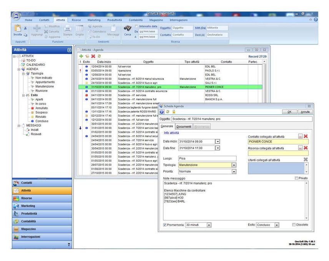329x261 pixels.
Task: Remove linked contact with red X
Action: 306,136
